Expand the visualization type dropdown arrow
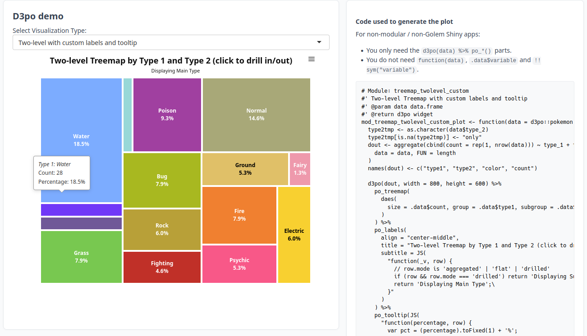The image size is (587, 336). click(x=319, y=42)
